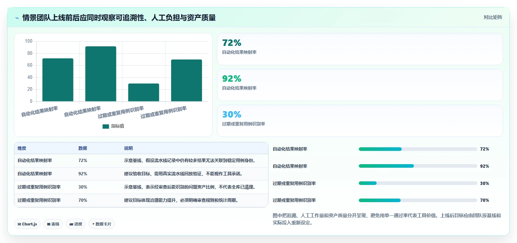Click the 数据卡片 chip
This screenshot has width=517, height=243.
pos(102,224)
